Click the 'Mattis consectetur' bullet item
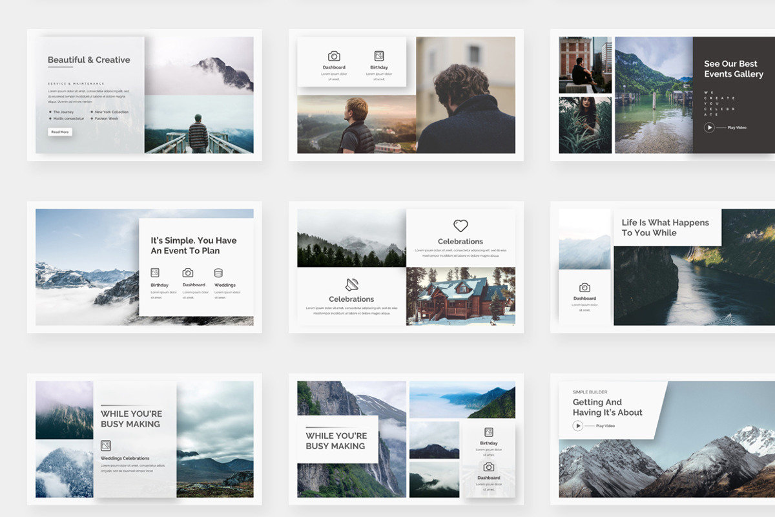The height and width of the screenshot is (517, 775). [x=67, y=118]
